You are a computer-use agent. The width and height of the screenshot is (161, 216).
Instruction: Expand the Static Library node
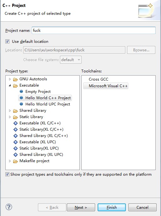click(x=10, y=117)
